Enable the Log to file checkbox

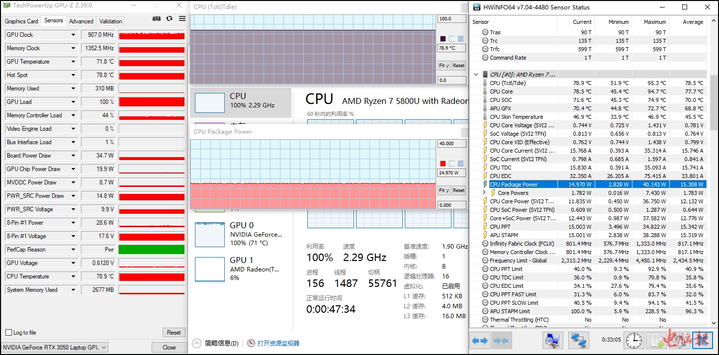(x=9, y=333)
